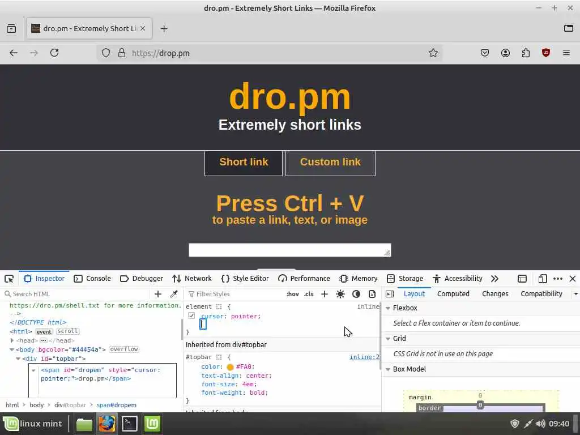This screenshot has width=580, height=435.
Task: Close the developer tools panel
Action: pos(573,279)
